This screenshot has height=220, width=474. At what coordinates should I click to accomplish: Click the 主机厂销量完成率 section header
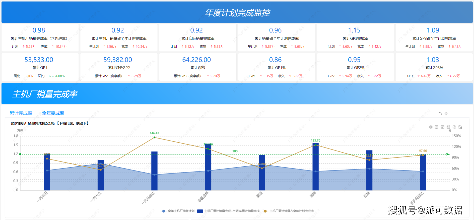click(237, 93)
